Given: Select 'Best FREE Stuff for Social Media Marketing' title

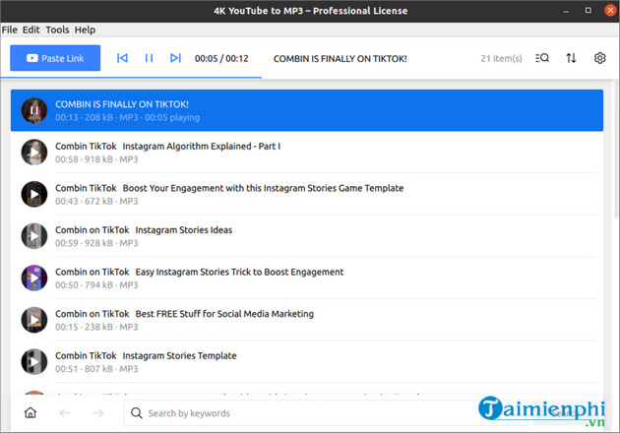Looking at the screenshot, I should click(224, 314).
